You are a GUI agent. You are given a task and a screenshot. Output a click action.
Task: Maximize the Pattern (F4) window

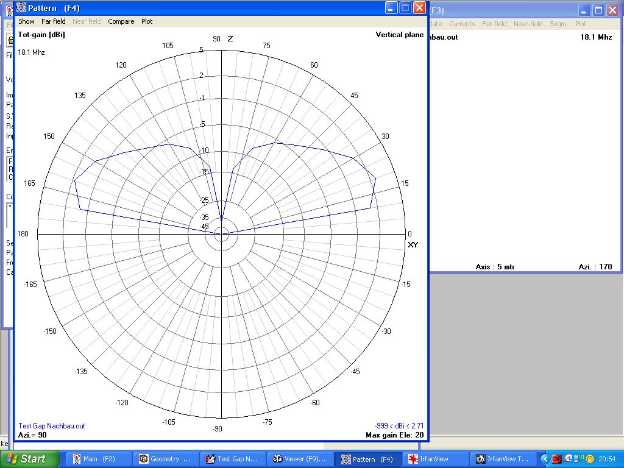point(406,8)
